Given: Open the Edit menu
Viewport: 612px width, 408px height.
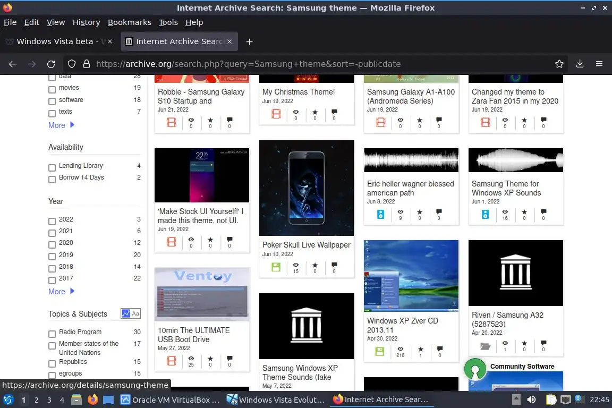Looking at the screenshot, I should pos(32,22).
